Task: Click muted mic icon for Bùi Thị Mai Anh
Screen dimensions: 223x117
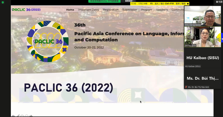Action: point(186,87)
